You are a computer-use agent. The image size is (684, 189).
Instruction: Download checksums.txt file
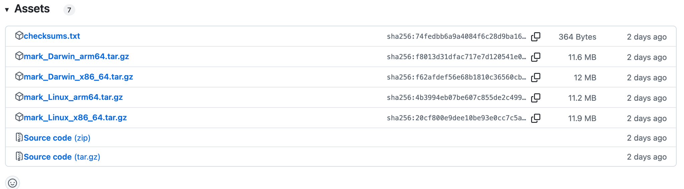tap(52, 36)
